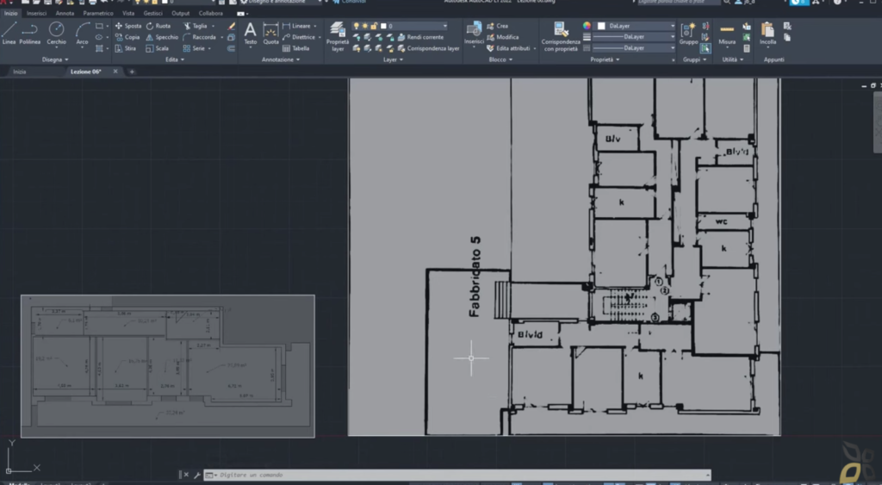Select the Cerchio circle tool
The image size is (882, 485).
coord(56,34)
